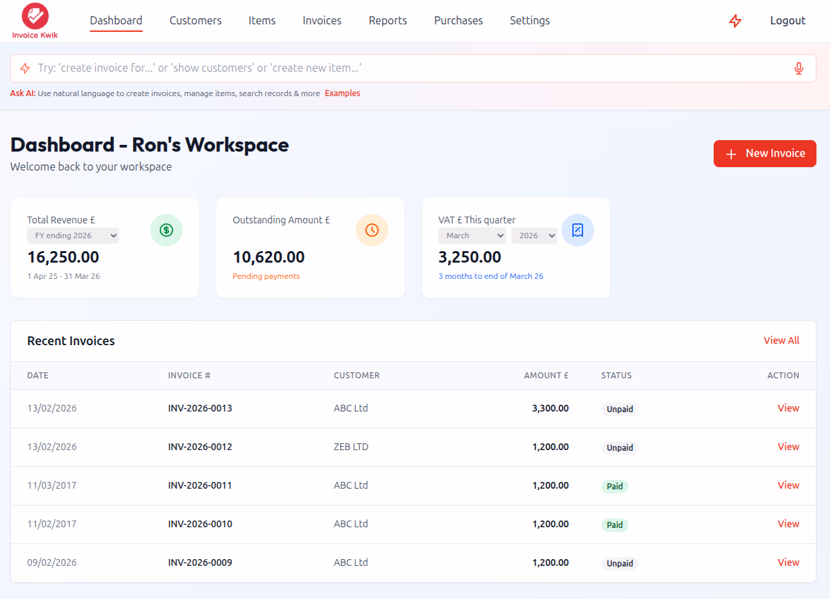Image resolution: width=830 pixels, height=599 pixels.
Task: Click the Unpaid badge for INV-2026-0013
Action: pyautogui.click(x=620, y=409)
